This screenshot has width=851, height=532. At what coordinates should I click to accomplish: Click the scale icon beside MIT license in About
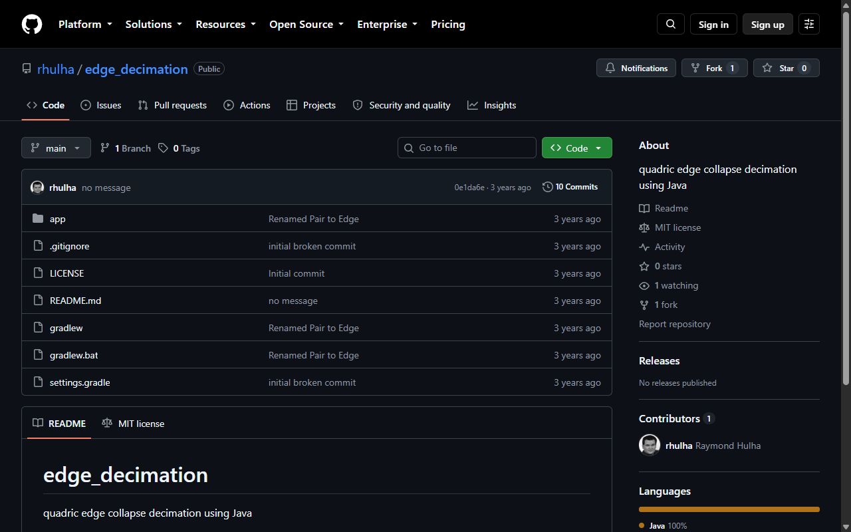644,227
